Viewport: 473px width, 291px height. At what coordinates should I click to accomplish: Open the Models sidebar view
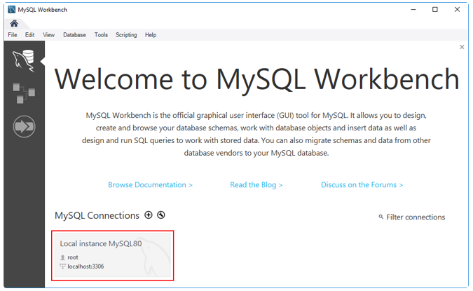tap(24, 93)
